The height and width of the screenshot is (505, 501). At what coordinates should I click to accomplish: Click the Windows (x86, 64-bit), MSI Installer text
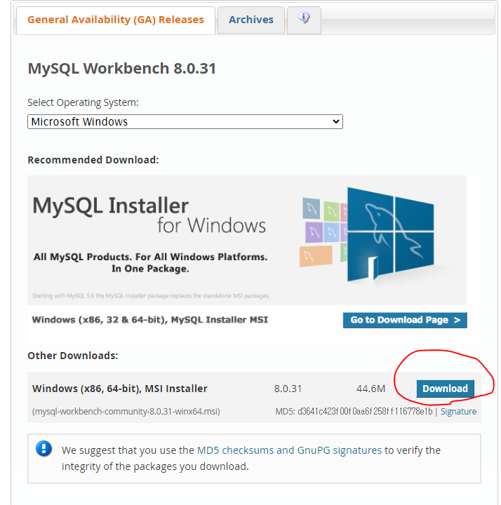[120, 389]
